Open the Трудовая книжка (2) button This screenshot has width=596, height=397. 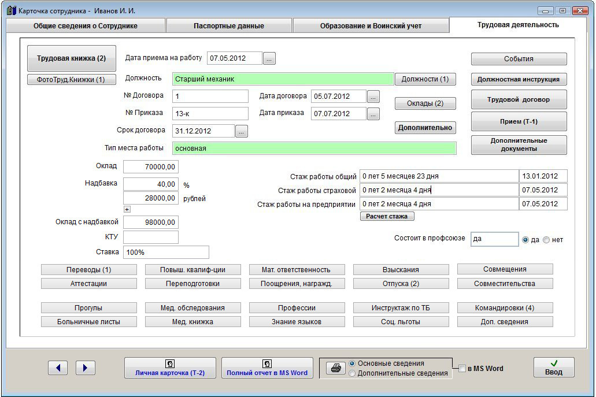[72, 58]
